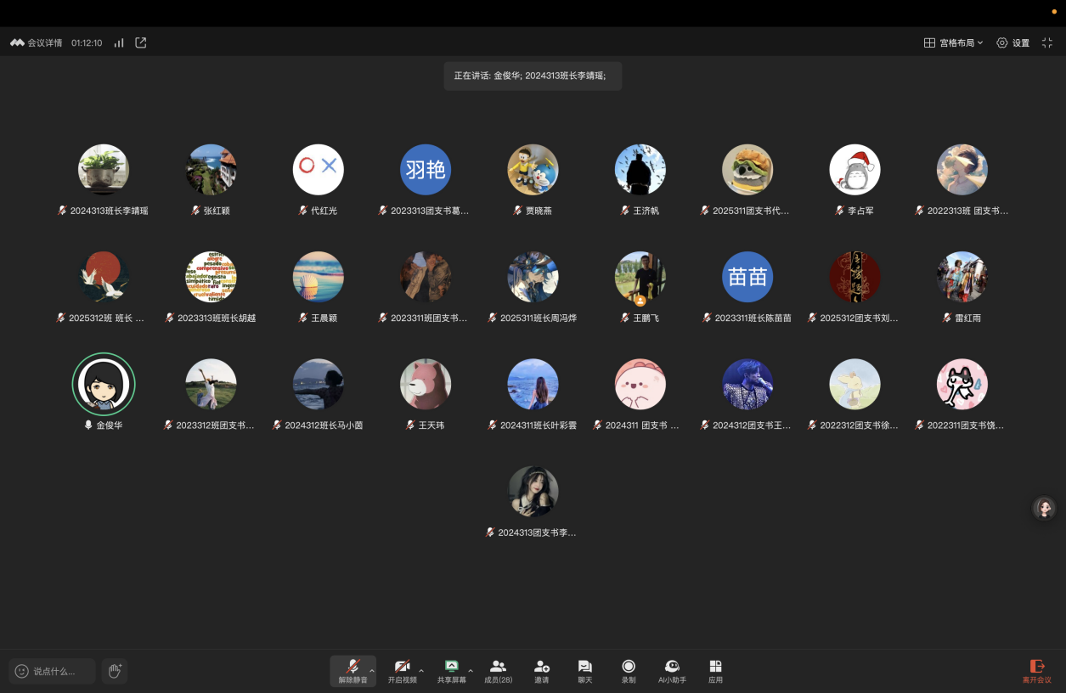Click 共享屏幕 to share your screen
Screen dimensions: 1066x693
pyautogui.click(x=451, y=671)
